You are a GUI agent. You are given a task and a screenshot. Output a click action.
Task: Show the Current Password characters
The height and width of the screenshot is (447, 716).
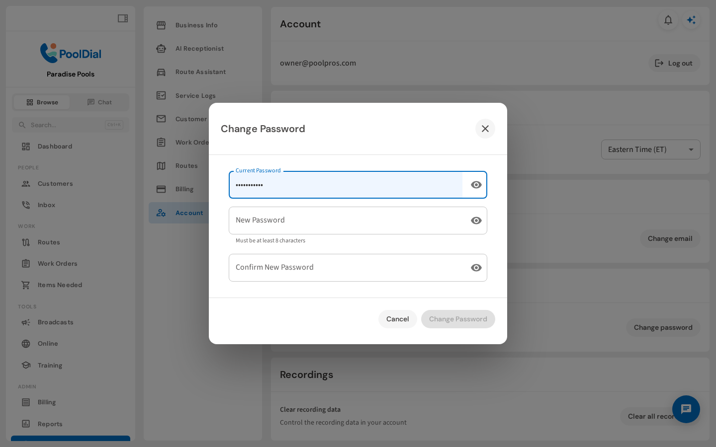pyautogui.click(x=476, y=185)
